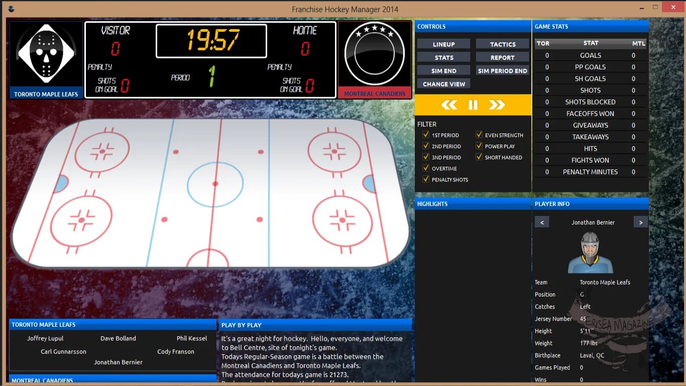Show next player in Player Info

640,222
